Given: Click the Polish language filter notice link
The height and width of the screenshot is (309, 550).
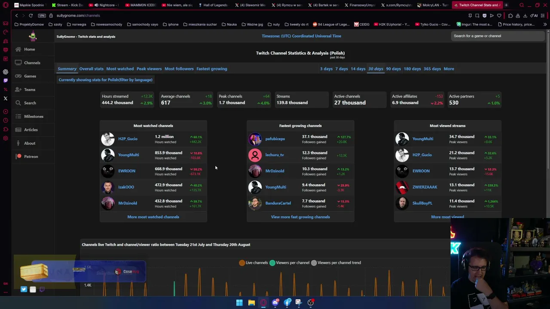Looking at the screenshot, I should [x=105, y=80].
